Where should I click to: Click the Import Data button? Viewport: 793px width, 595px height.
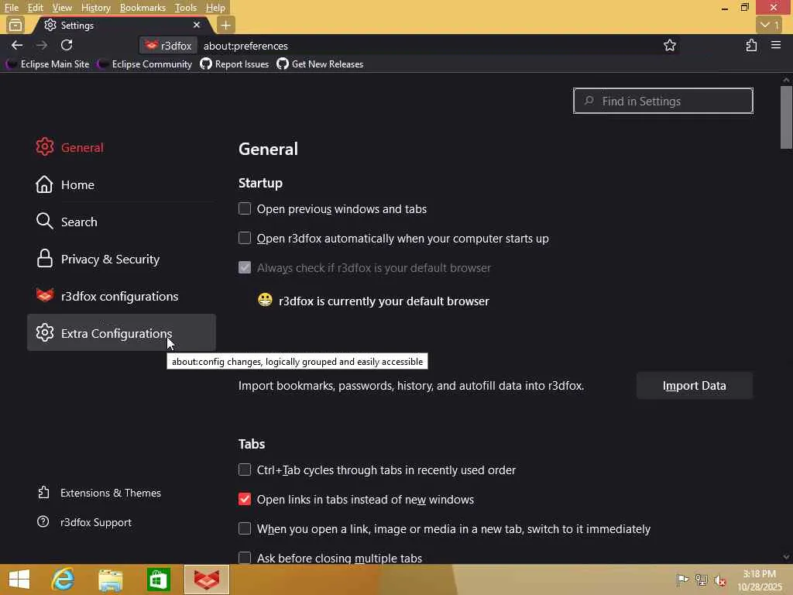[x=695, y=386]
